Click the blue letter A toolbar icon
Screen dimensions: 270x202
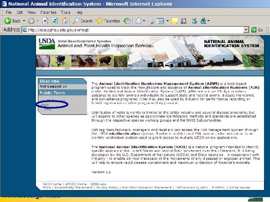click(x=203, y=21)
